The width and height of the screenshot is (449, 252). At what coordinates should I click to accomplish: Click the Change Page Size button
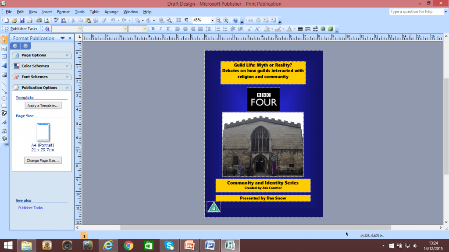[43, 161]
